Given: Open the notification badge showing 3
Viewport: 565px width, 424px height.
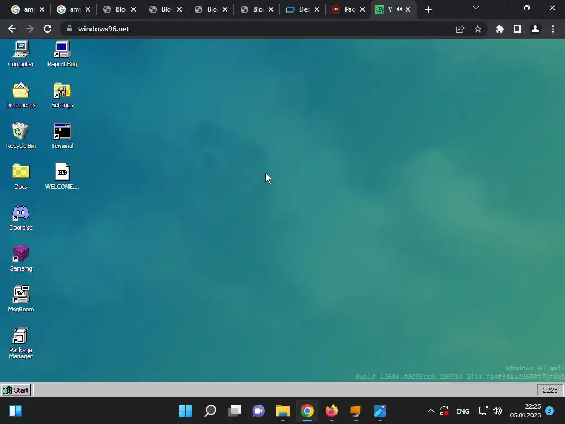Looking at the screenshot, I should 550,411.
